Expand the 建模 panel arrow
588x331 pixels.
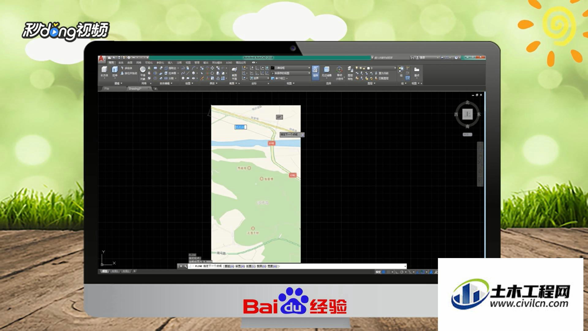122,83
